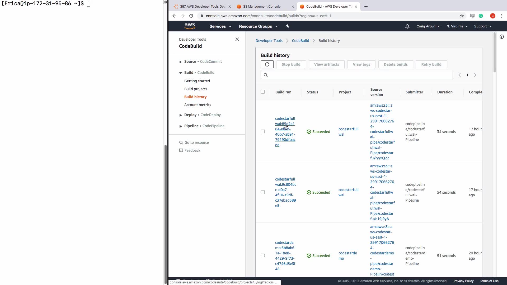Viewport: 507px width, 285px height.
Task: Toggle the select-all builds checkbox
Action: click(x=262, y=92)
